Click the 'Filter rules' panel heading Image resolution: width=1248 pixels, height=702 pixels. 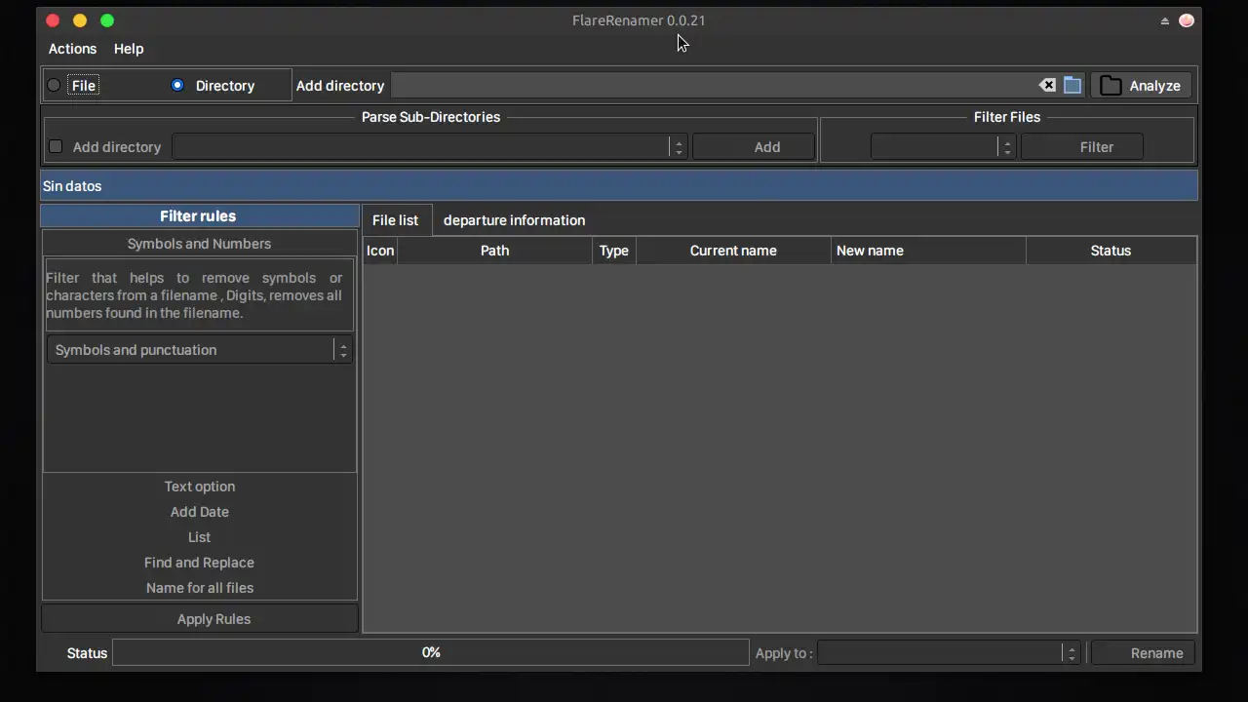coord(198,216)
